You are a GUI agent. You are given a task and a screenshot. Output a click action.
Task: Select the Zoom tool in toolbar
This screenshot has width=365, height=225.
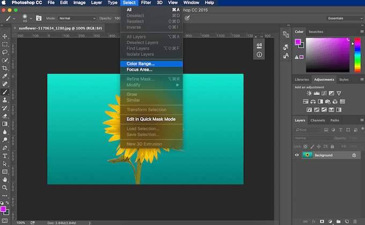pyautogui.click(x=5, y=188)
